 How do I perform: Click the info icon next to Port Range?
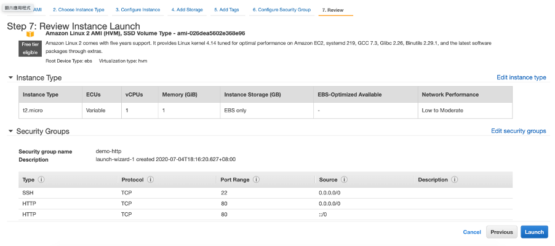pos(256,180)
